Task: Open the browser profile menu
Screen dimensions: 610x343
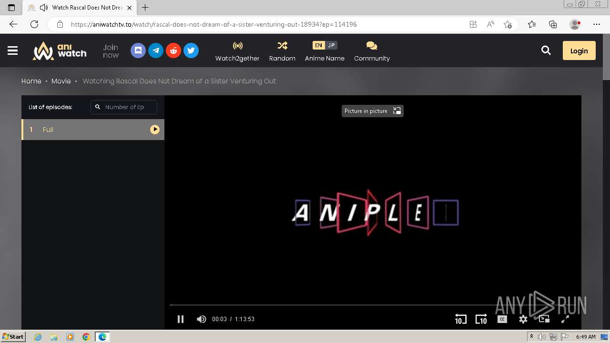Action: [x=575, y=24]
